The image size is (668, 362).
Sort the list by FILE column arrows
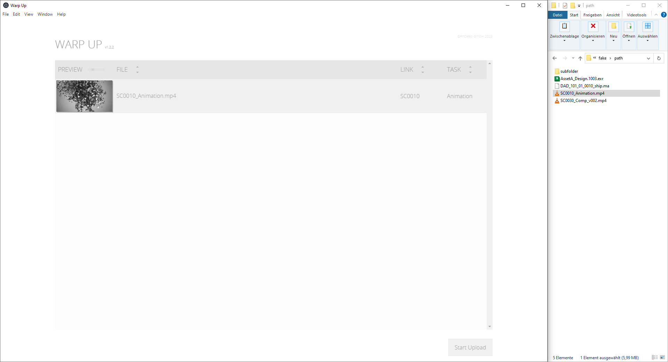[x=137, y=70]
